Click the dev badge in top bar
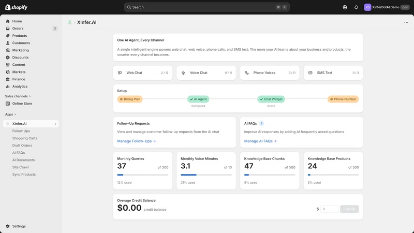The height and width of the screenshot is (233, 414). [x=405, y=7]
